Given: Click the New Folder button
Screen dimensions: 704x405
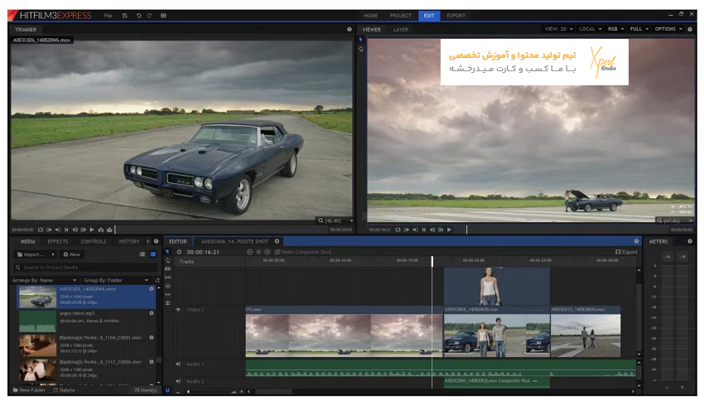Looking at the screenshot, I should click(x=29, y=390).
